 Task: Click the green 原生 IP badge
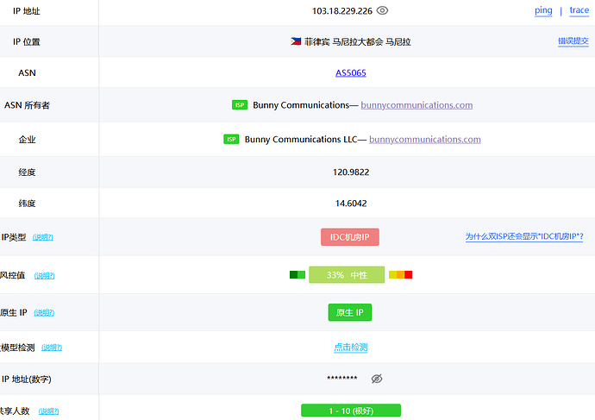[x=350, y=312]
